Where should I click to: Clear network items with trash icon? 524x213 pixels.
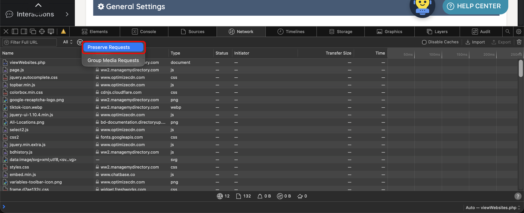(519, 42)
